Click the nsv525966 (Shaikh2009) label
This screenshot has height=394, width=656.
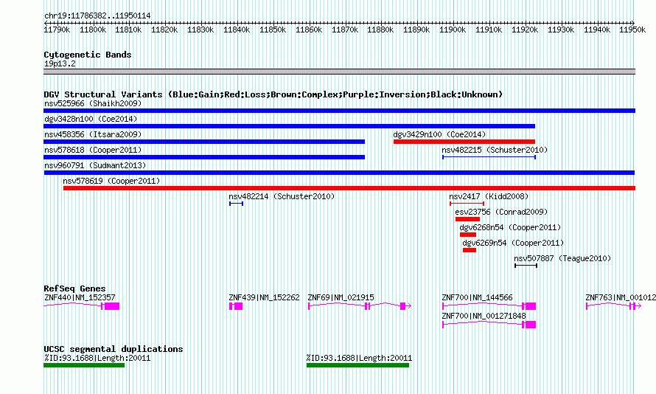point(93,103)
